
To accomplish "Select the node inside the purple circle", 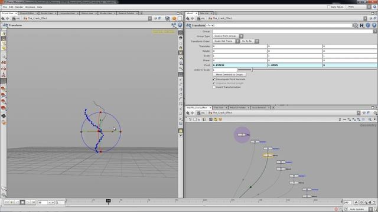I will pyautogui.click(x=242, y=135).
